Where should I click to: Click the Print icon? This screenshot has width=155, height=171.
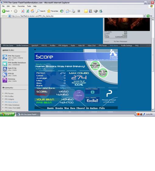pyautogui.click(x=73, y=11)
